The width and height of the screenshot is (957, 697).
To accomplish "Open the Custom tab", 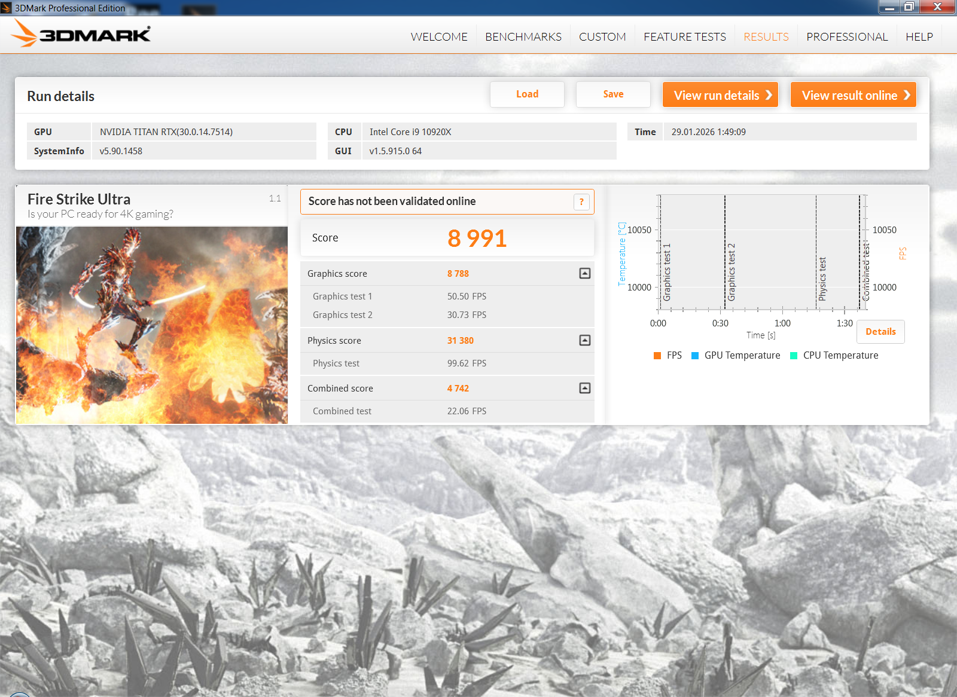I will [602, 37].
